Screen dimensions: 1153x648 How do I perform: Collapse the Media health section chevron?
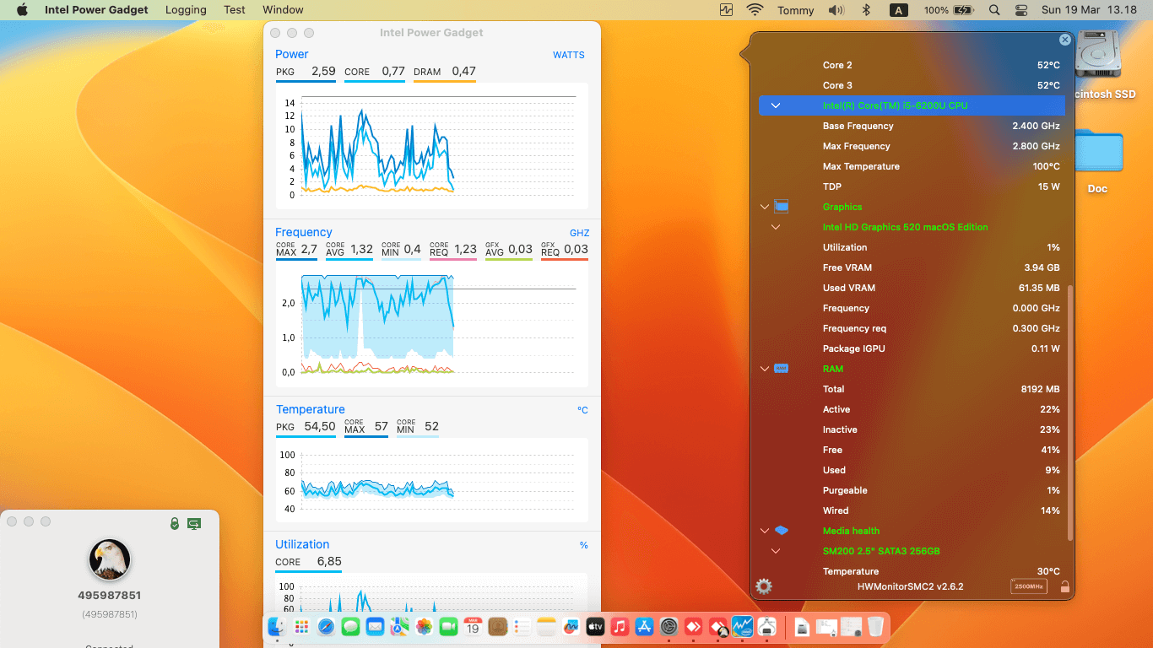point(765,531)
